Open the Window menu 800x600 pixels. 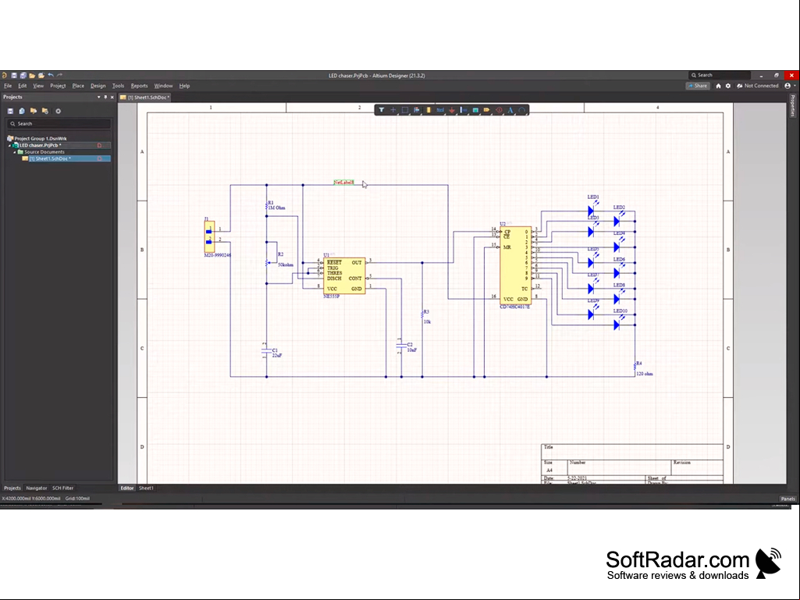point(163,86)
